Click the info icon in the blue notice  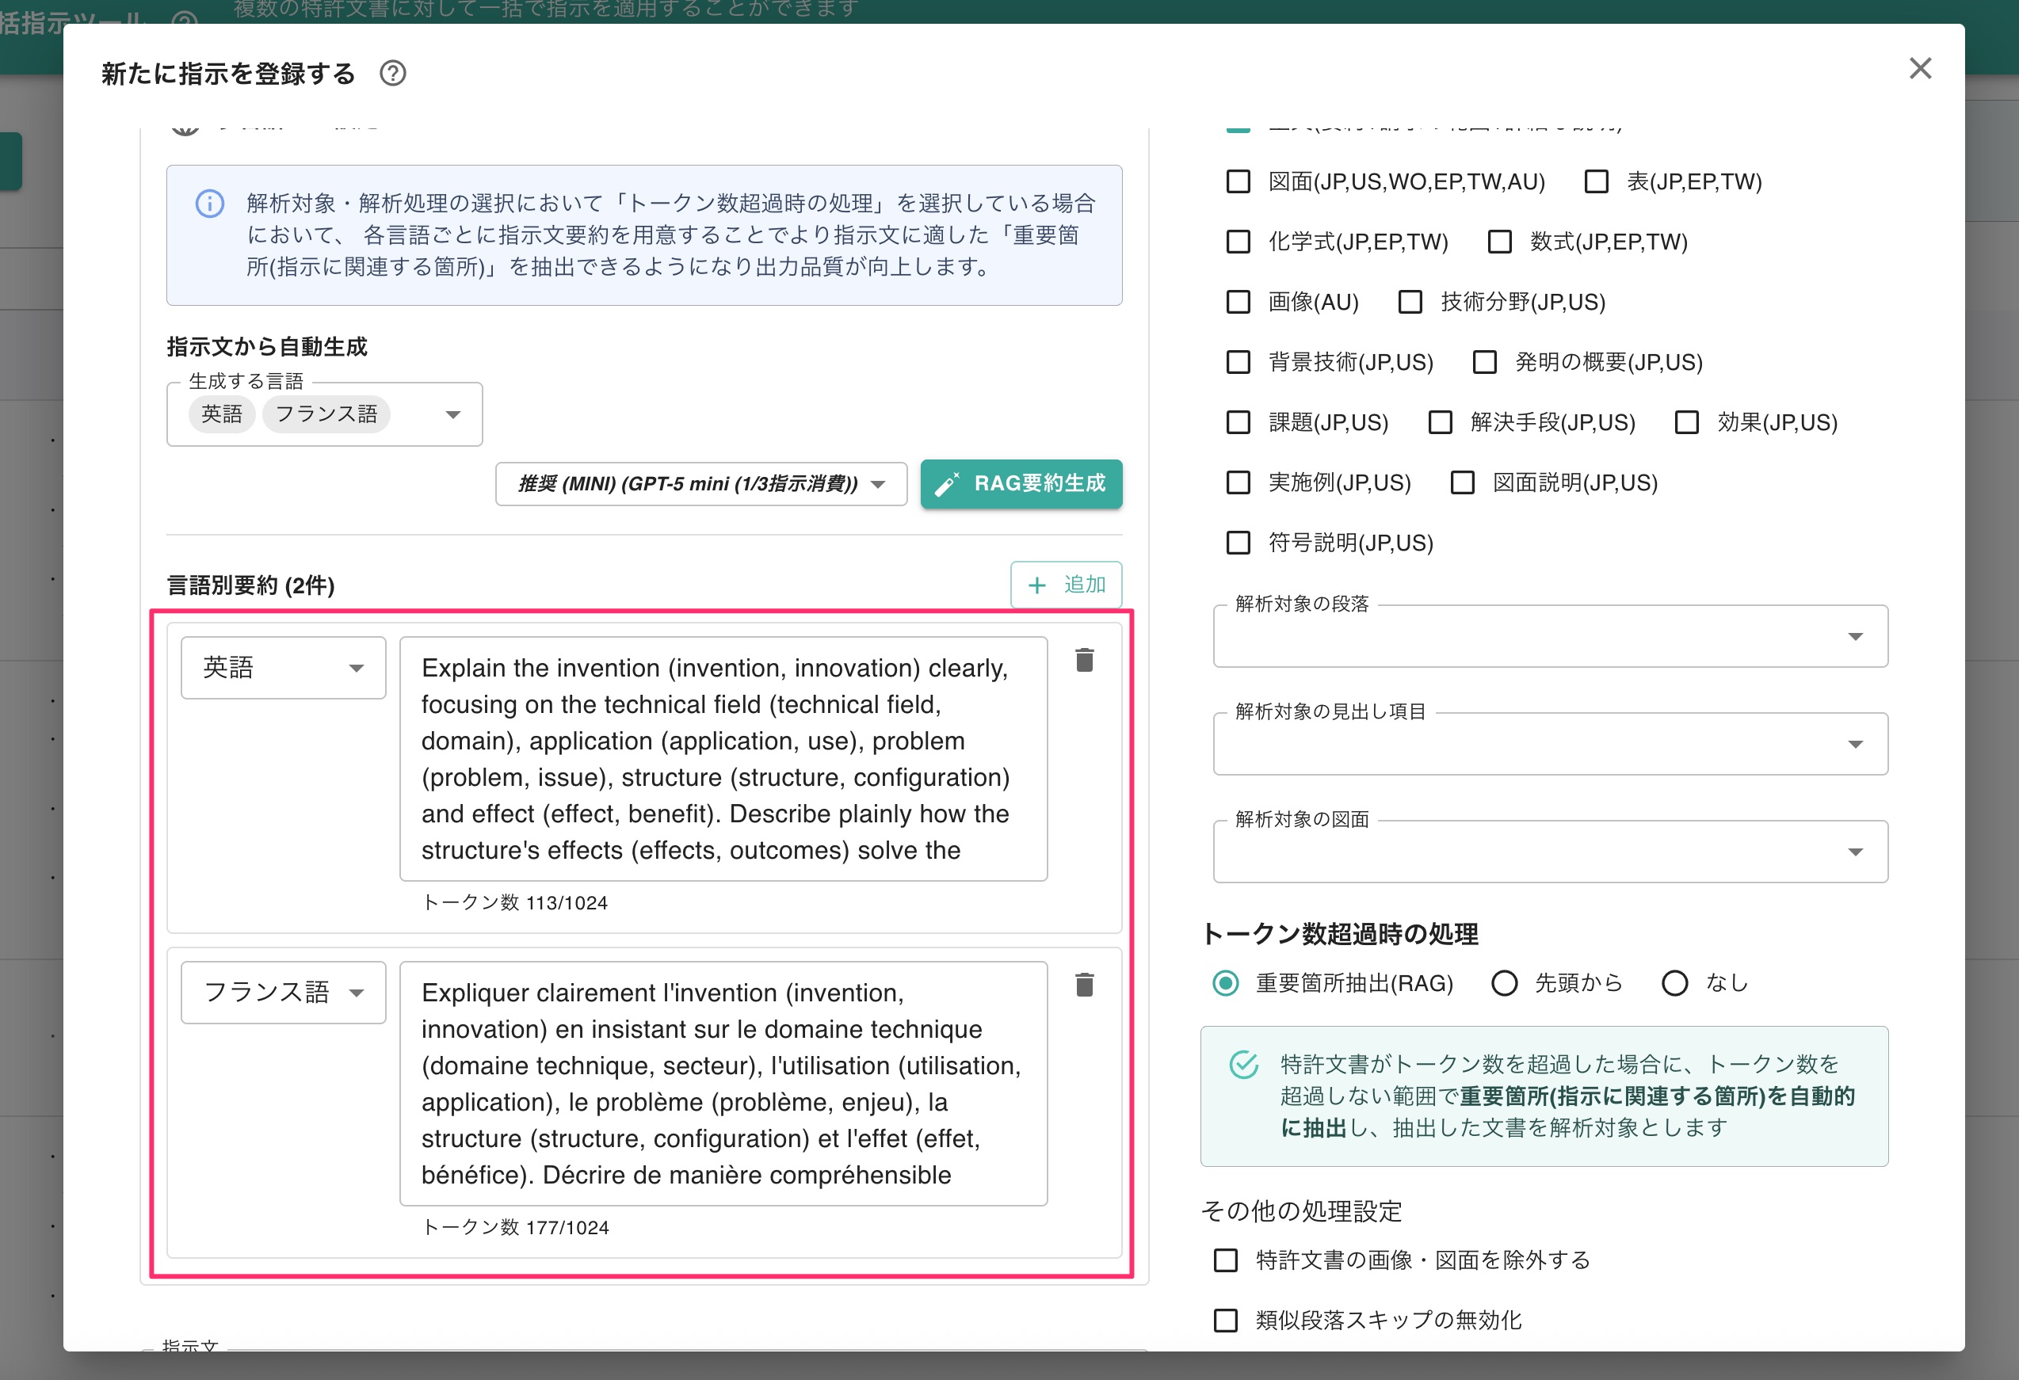pos(209,204)
